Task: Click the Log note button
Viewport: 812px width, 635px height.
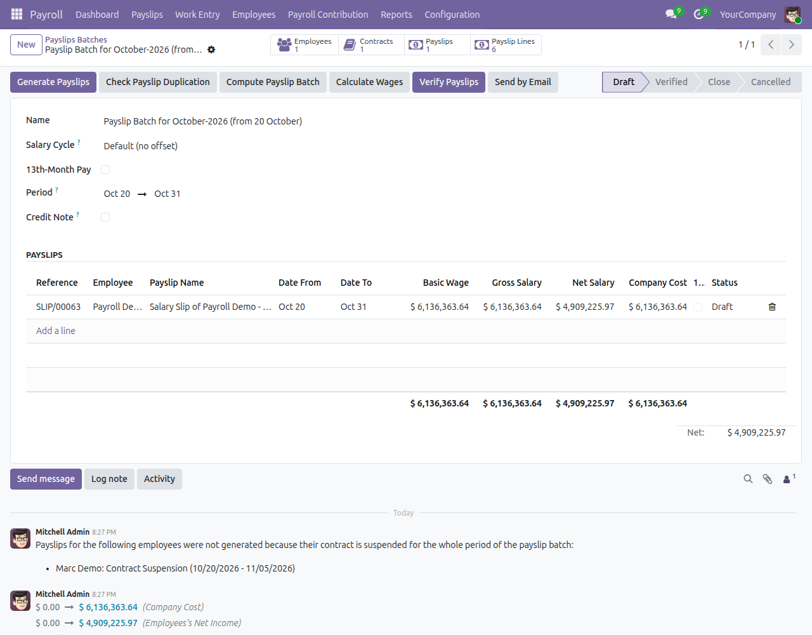Action: pos(109,479)
